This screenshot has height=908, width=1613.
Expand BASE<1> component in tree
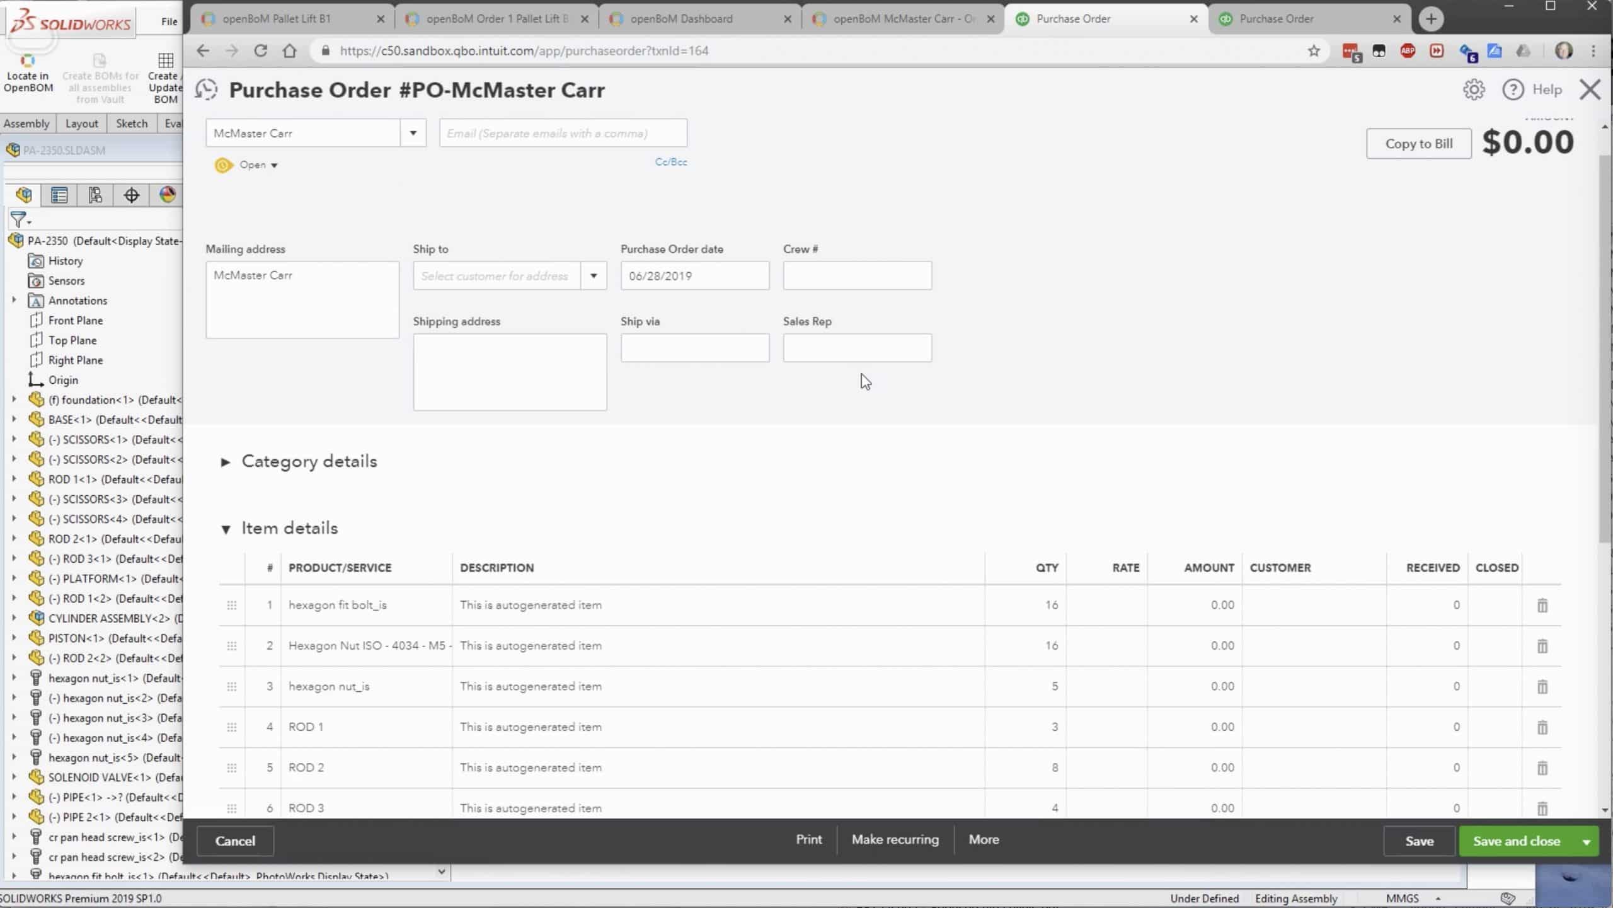[x=14, y=420]
